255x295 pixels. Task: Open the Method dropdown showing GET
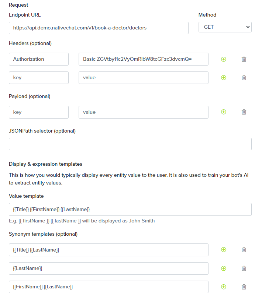tap(225, 27)
